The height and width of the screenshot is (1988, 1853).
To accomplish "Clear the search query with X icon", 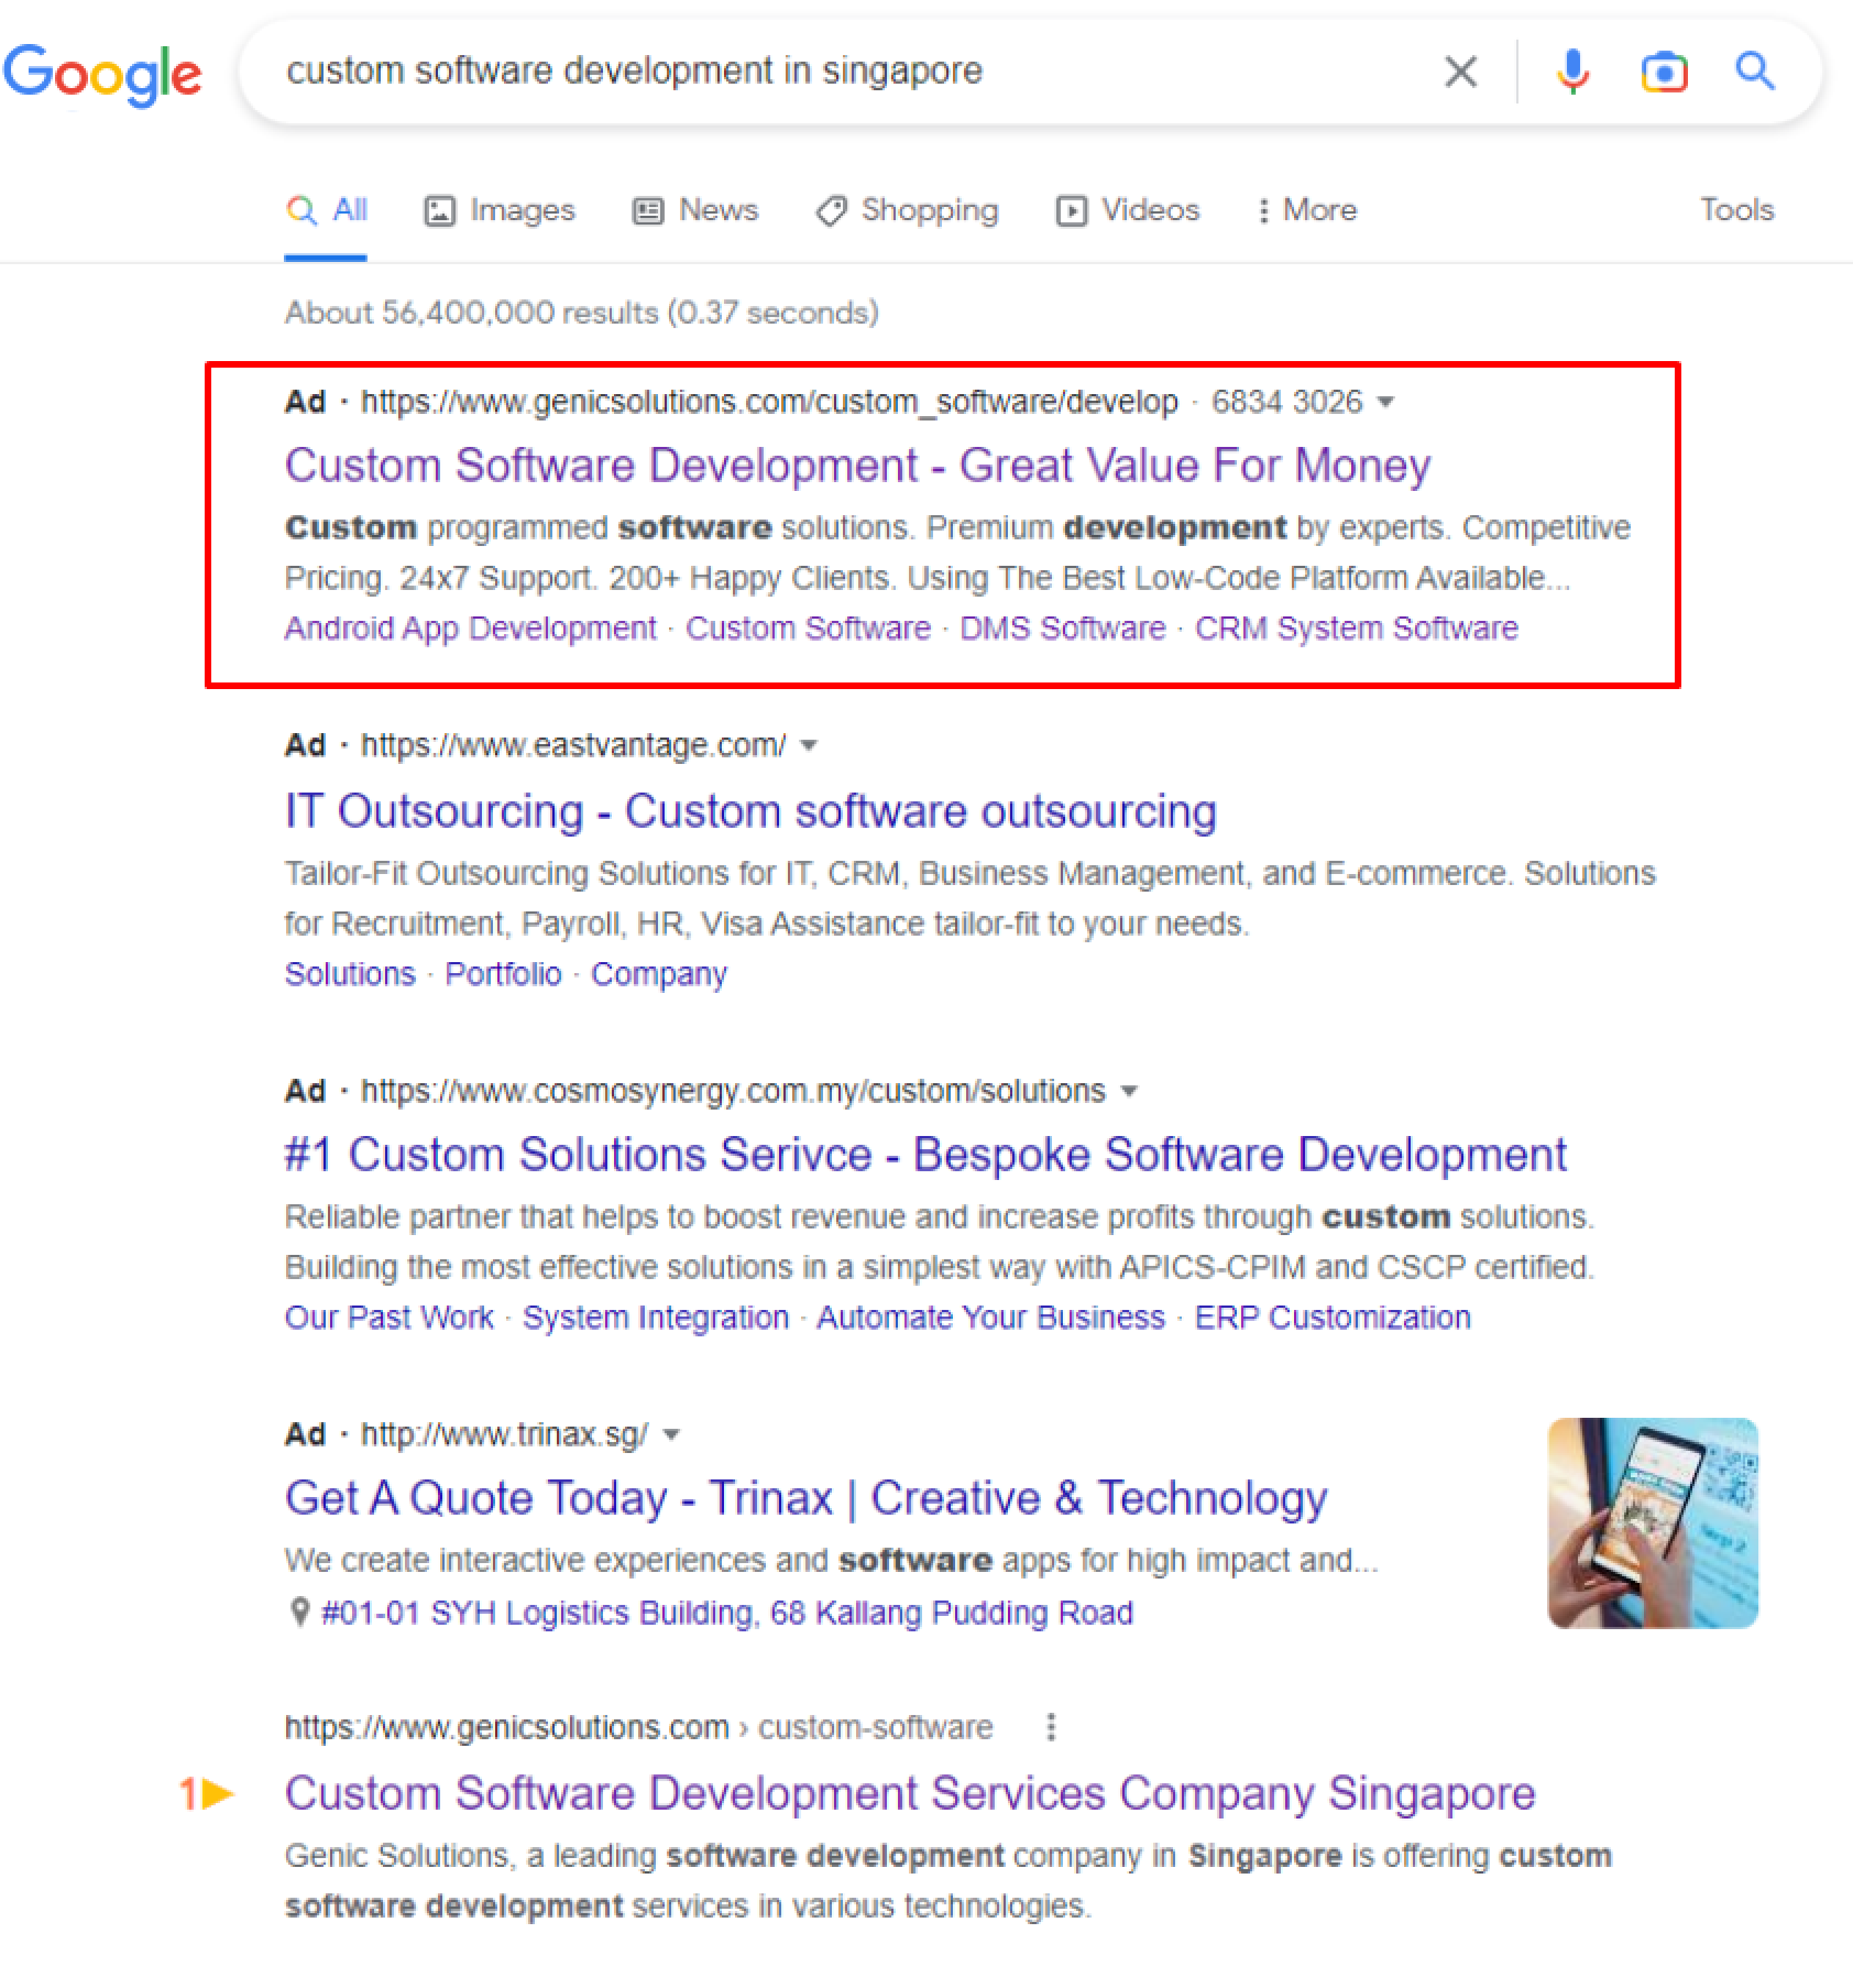I will click(1461, 71).
